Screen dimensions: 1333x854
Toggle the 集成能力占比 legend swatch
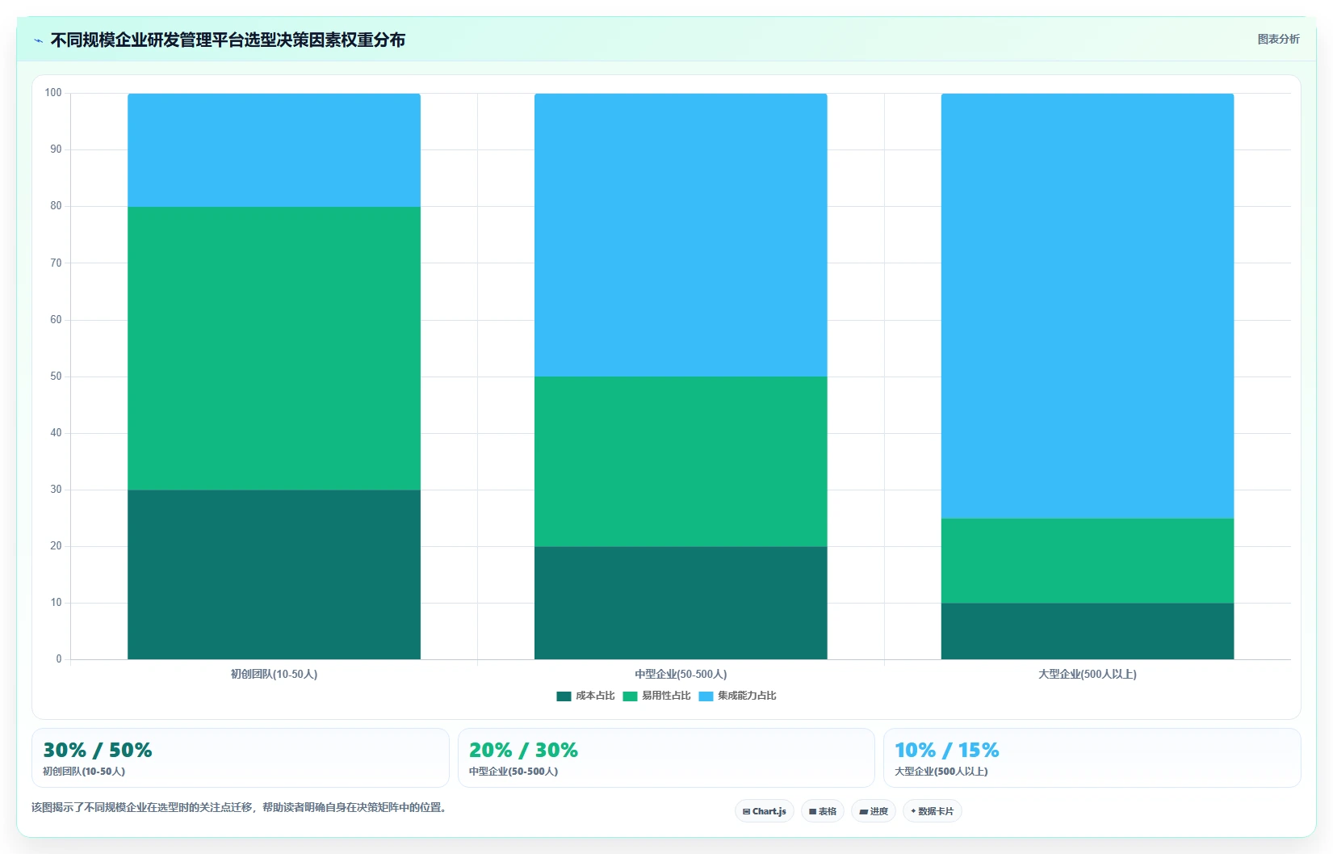coord(706,696)
